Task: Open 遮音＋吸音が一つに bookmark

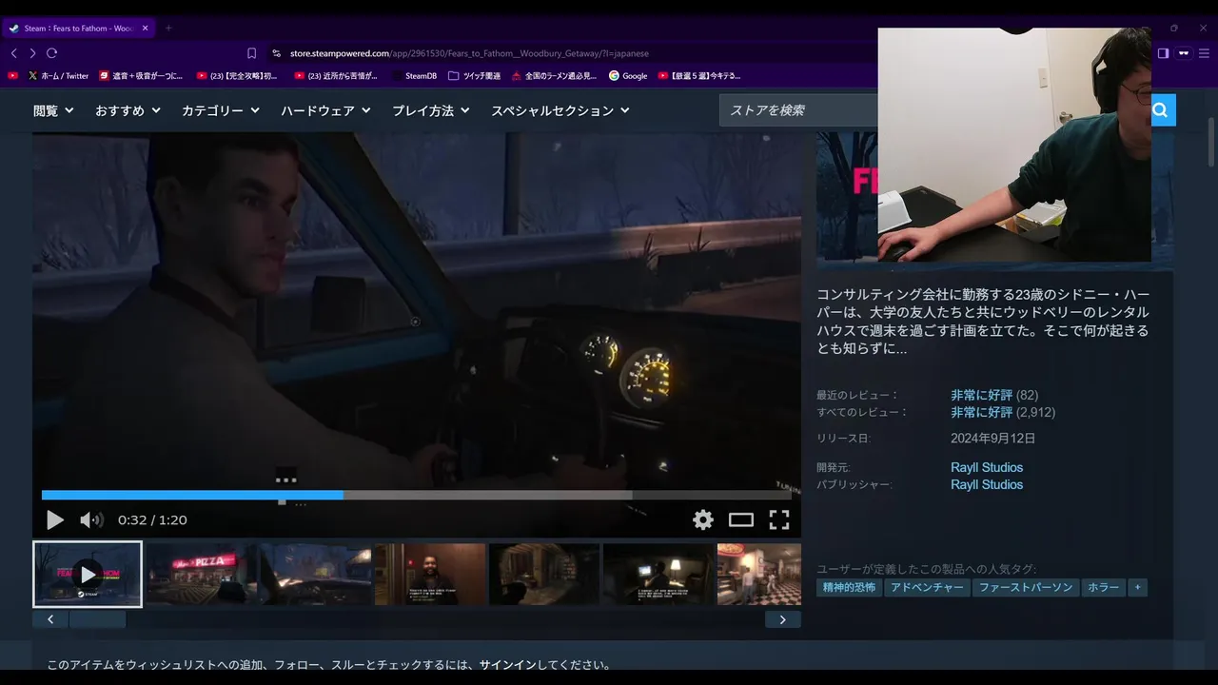Action: 141,75
